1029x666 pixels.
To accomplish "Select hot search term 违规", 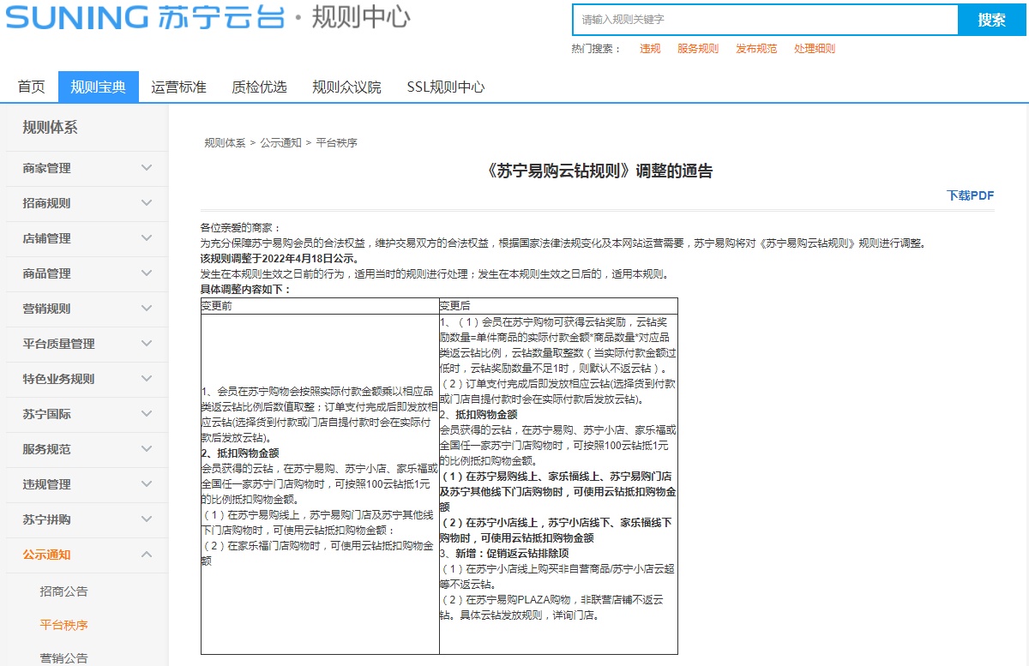I will [x=650, y=49].
